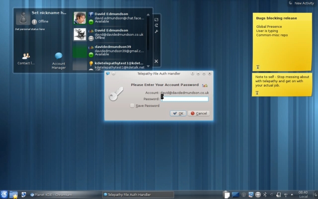Click the widget resize handle icon
Viewport: 318px width, 199px height.
click(157, 20)
